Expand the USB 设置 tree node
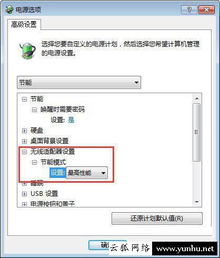Screen dimensions: 220x258 24,194
